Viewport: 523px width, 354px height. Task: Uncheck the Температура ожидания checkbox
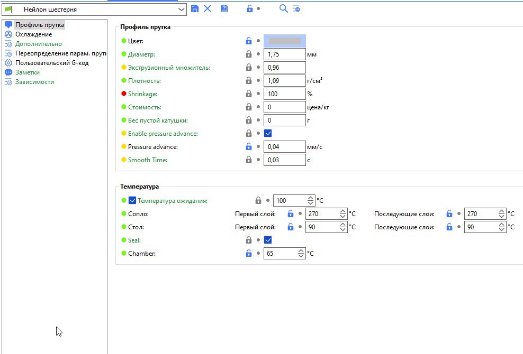132,201
